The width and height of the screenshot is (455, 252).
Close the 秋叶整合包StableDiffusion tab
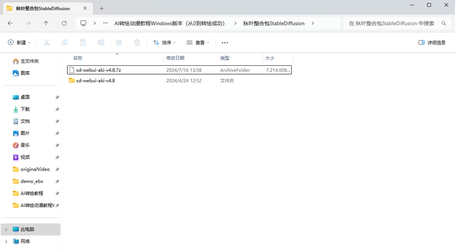pos(85,8)
